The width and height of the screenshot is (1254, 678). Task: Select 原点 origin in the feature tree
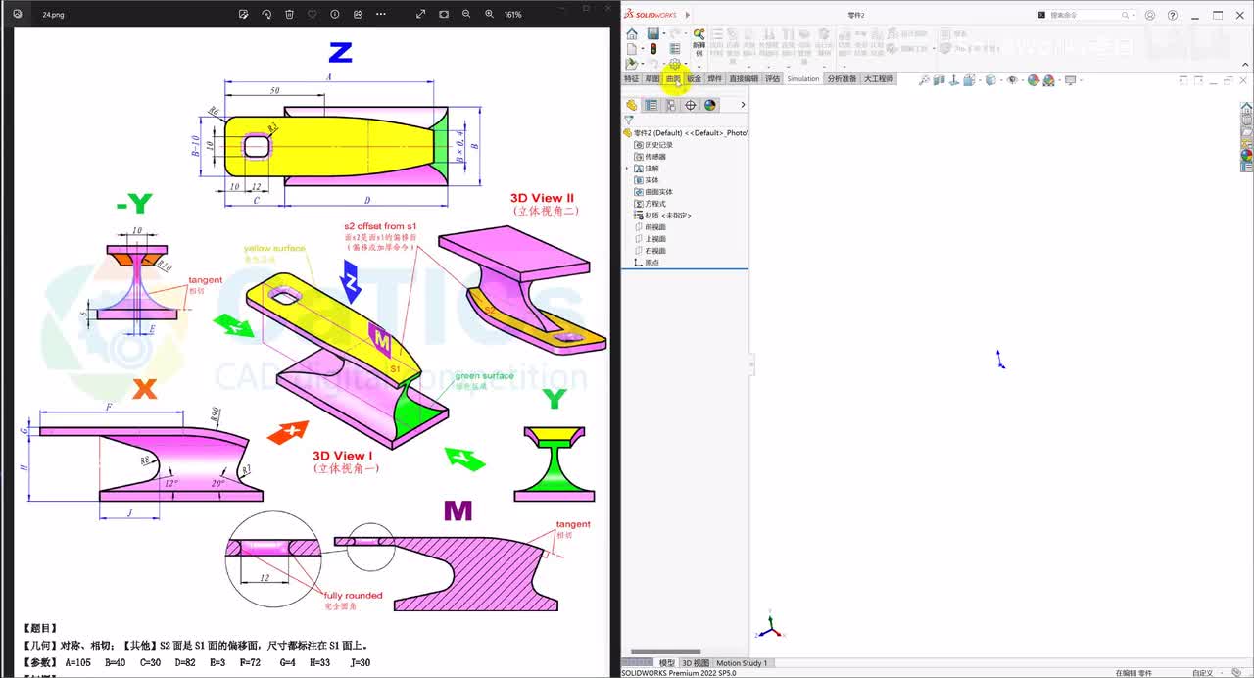click(647, 263)
